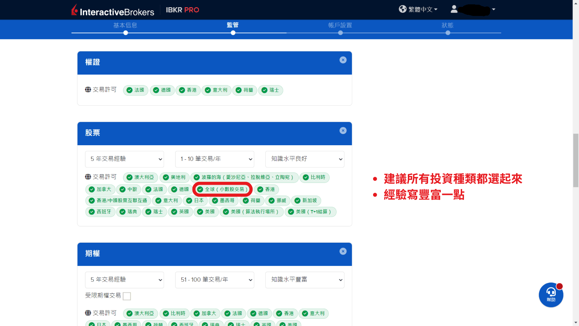The height and width of the screenshot is (326, 579).
Task: Dismiss the 權證 panel via its X icon
Action: (343, 60)
